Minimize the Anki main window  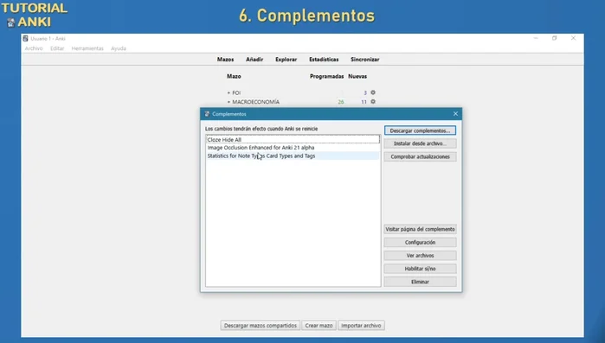coord(536,38)
